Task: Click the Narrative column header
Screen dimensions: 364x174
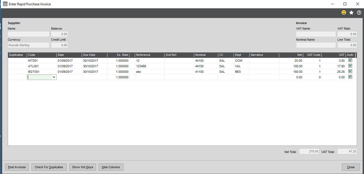Action: click(264, 55)
